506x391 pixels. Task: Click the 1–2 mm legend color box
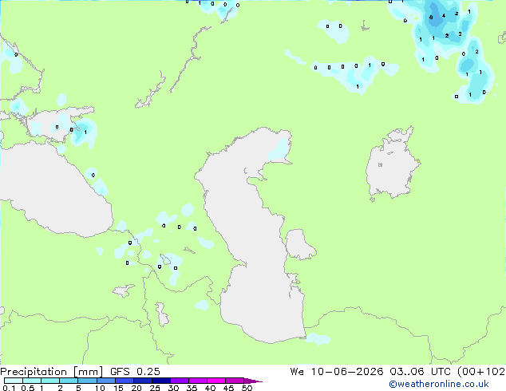click(50, 381)
